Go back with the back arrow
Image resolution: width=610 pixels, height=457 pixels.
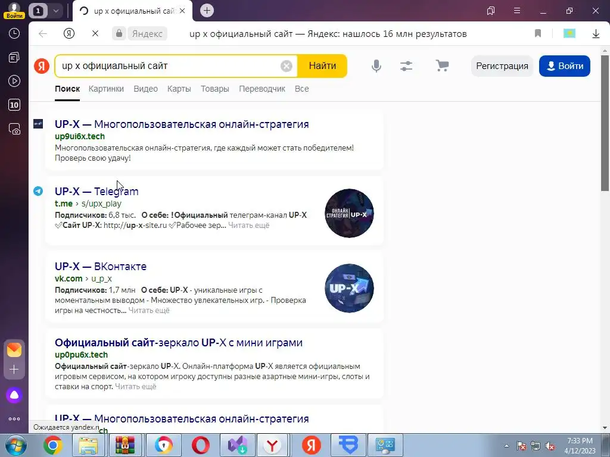tap(43, 34)
